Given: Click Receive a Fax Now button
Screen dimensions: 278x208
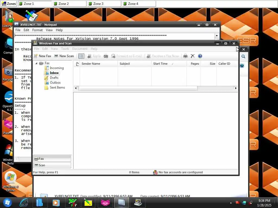Looking at the screenshot, I should click(163, 56).
